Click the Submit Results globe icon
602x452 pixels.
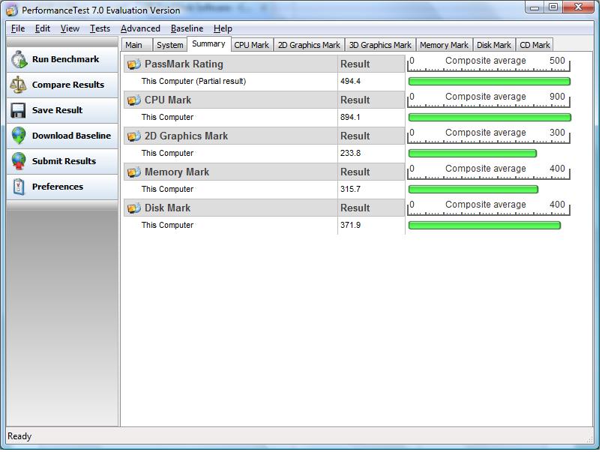point(19,161)
